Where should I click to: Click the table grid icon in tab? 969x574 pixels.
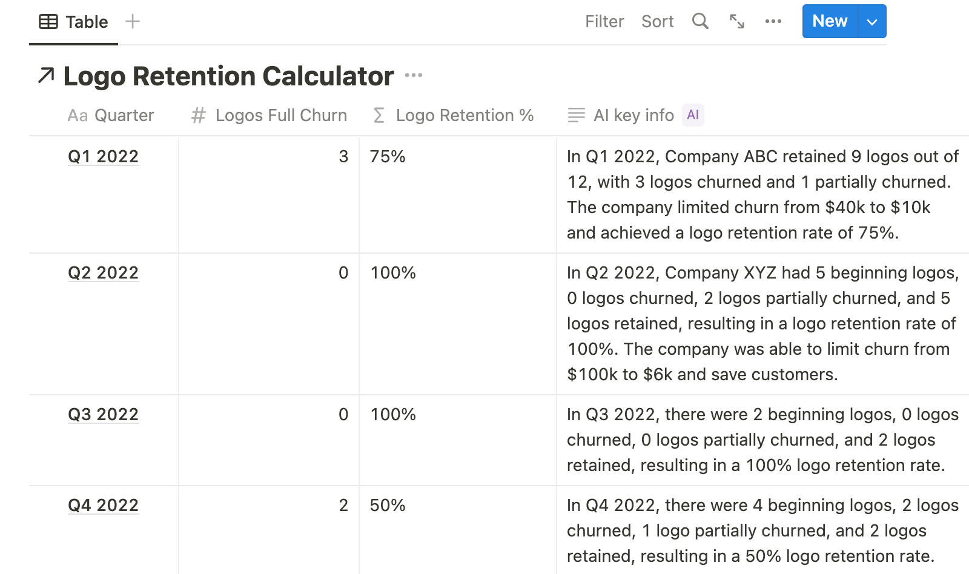(48, 22)
